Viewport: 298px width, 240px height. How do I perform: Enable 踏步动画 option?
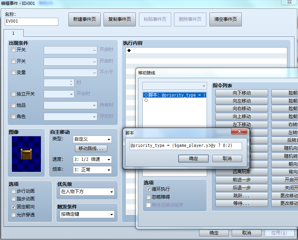point(13,199)
